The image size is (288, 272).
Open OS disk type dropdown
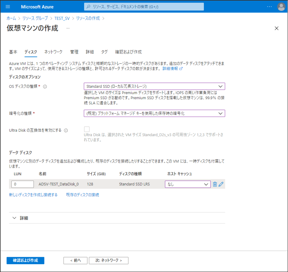[154, 86]
